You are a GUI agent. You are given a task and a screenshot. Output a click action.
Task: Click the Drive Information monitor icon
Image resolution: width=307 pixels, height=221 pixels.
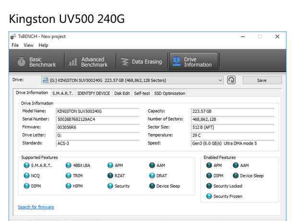pos(177,61)
